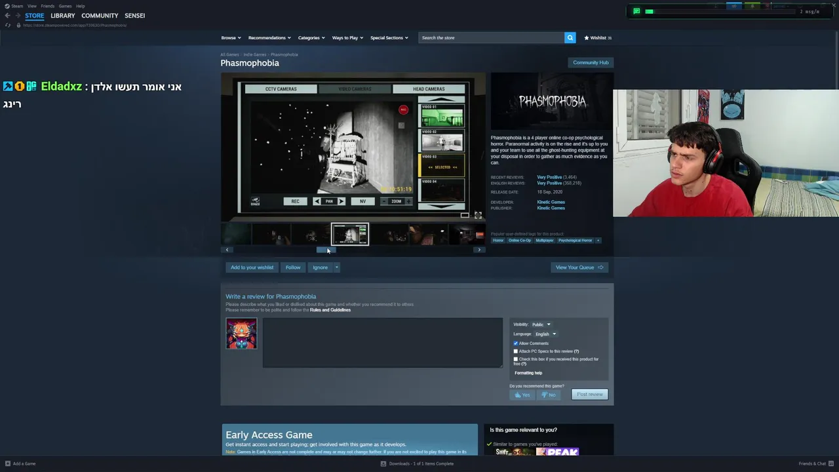Image resolution: width=839 pixels, height=472 pixels.
Task: Click the All Games breadcrumb link
Action: 229,54
